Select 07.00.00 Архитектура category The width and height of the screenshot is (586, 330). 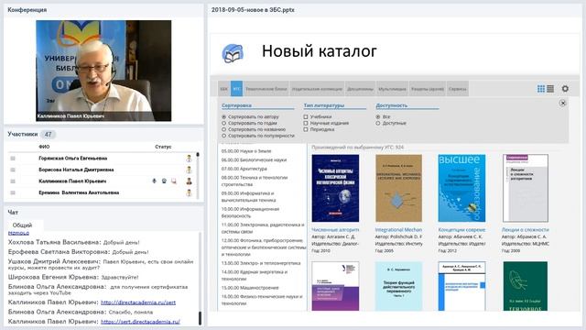pos(244,169)
